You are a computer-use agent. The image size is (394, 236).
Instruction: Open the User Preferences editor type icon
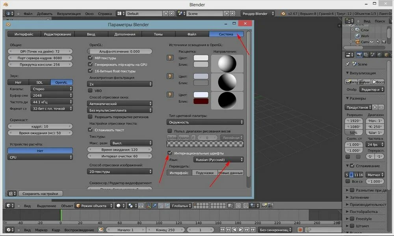click(12, 194)
